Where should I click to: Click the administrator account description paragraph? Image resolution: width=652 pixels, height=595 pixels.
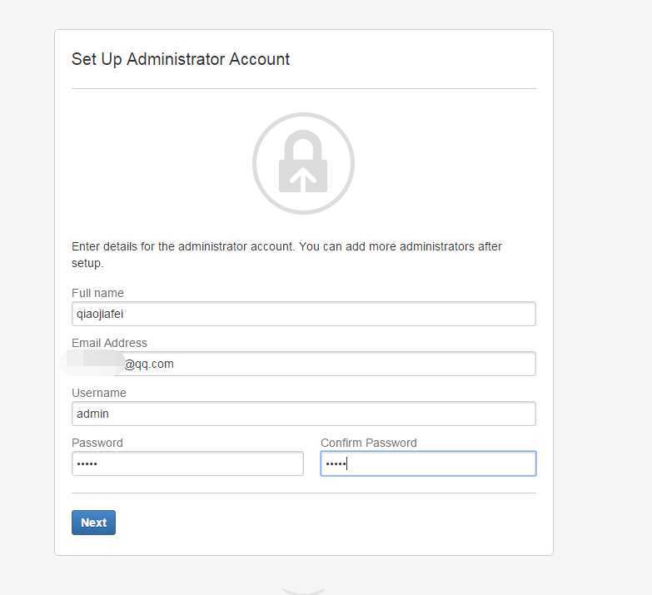pyautogui.click(x=287, y=255)
